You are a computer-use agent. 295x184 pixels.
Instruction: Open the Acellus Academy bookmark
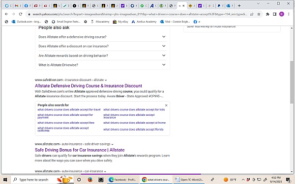(144, 22)
